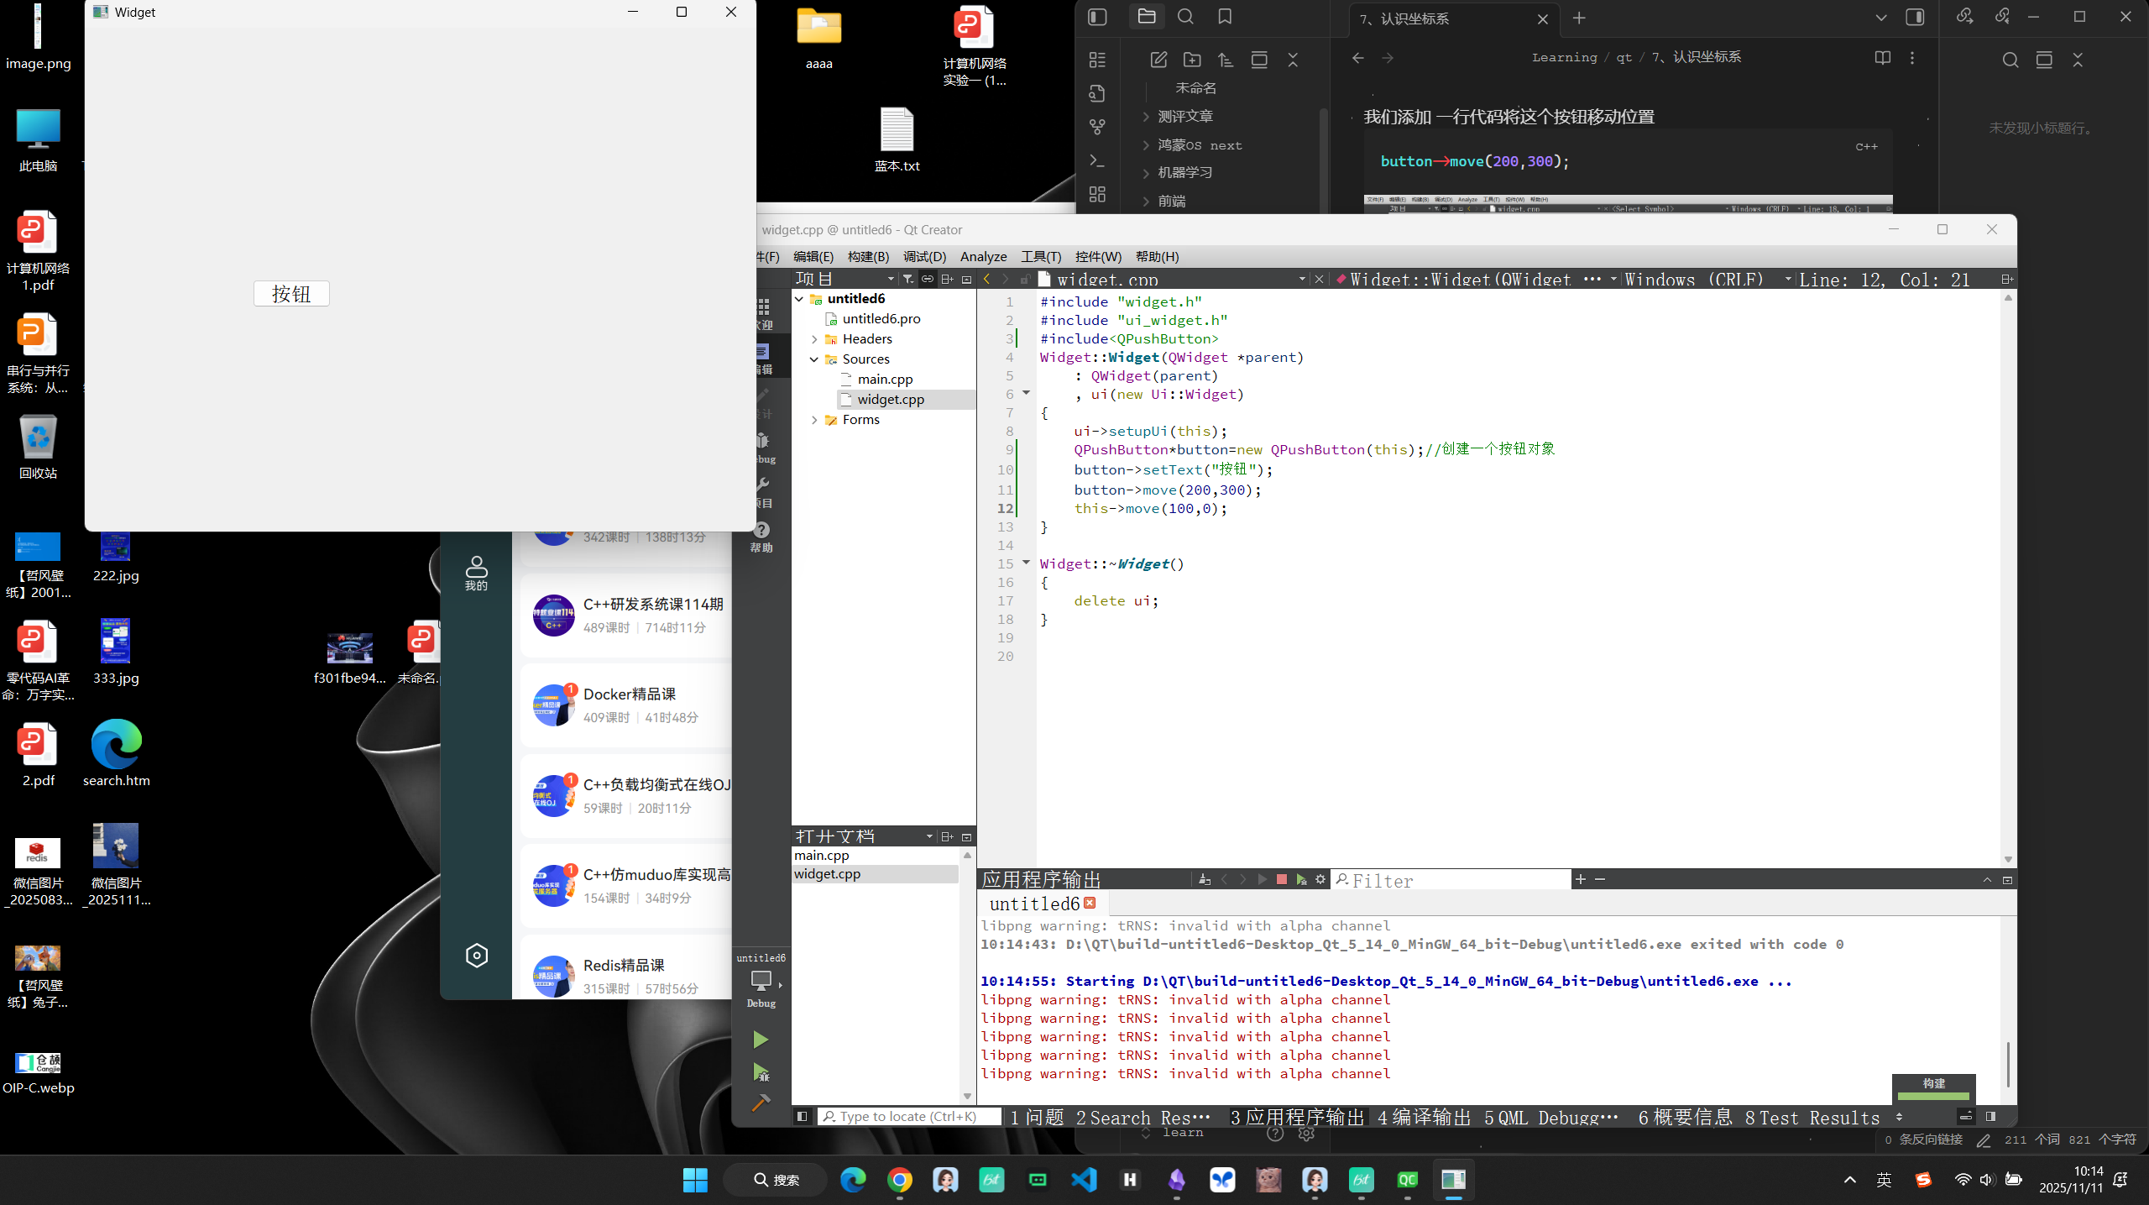Image resolution: width=2149 pixels, height=1205 pixels.
Task: Open the Debug mode icon in the sidebar
Action: click(761, 447)
